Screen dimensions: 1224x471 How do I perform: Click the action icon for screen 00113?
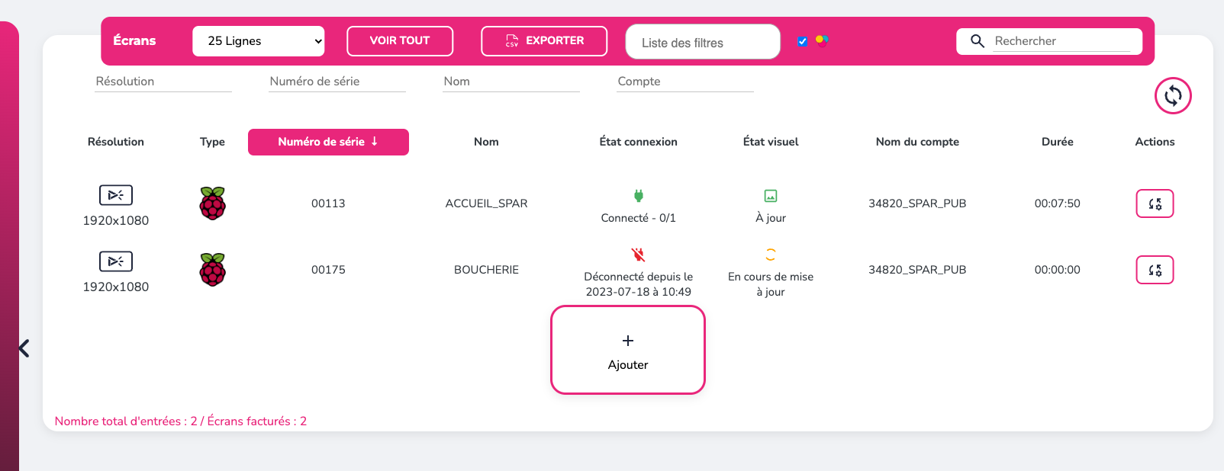[1155, 203]
